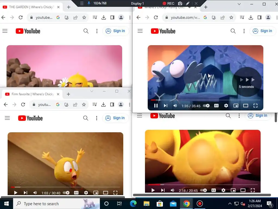Image resolution: width=278 pixels, height=209 pixels.
Task: Seek on the 20:45 video progress bar
Action: click(x=203, y=185)
